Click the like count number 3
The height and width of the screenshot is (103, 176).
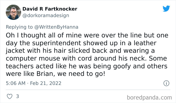[x=17, y=96]
